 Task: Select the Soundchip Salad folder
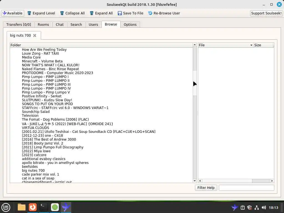[36, 112]
